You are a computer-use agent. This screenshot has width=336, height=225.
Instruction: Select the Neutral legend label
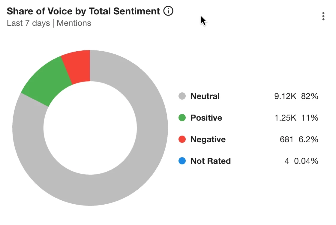pos(205,96)
